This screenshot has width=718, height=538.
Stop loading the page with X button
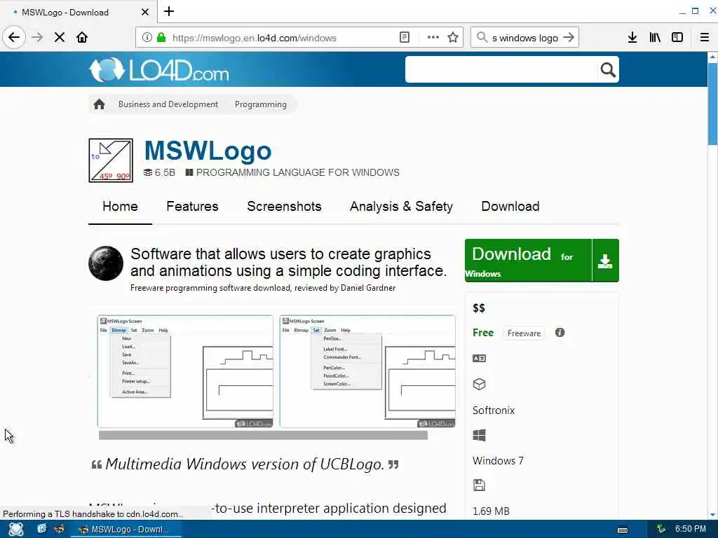click(60, 37)
